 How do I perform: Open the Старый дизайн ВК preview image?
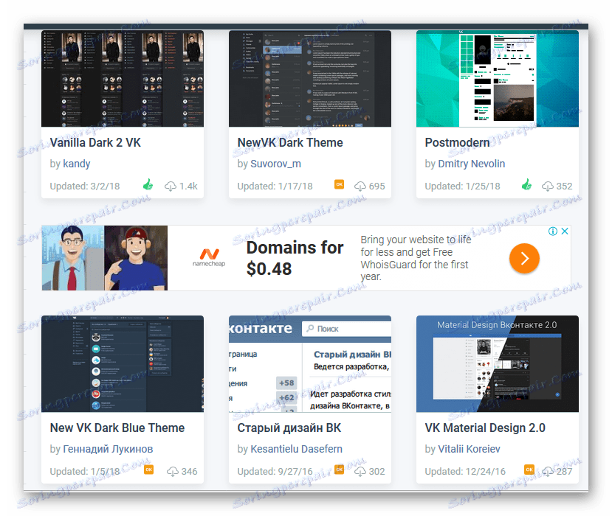coord(310,363)
